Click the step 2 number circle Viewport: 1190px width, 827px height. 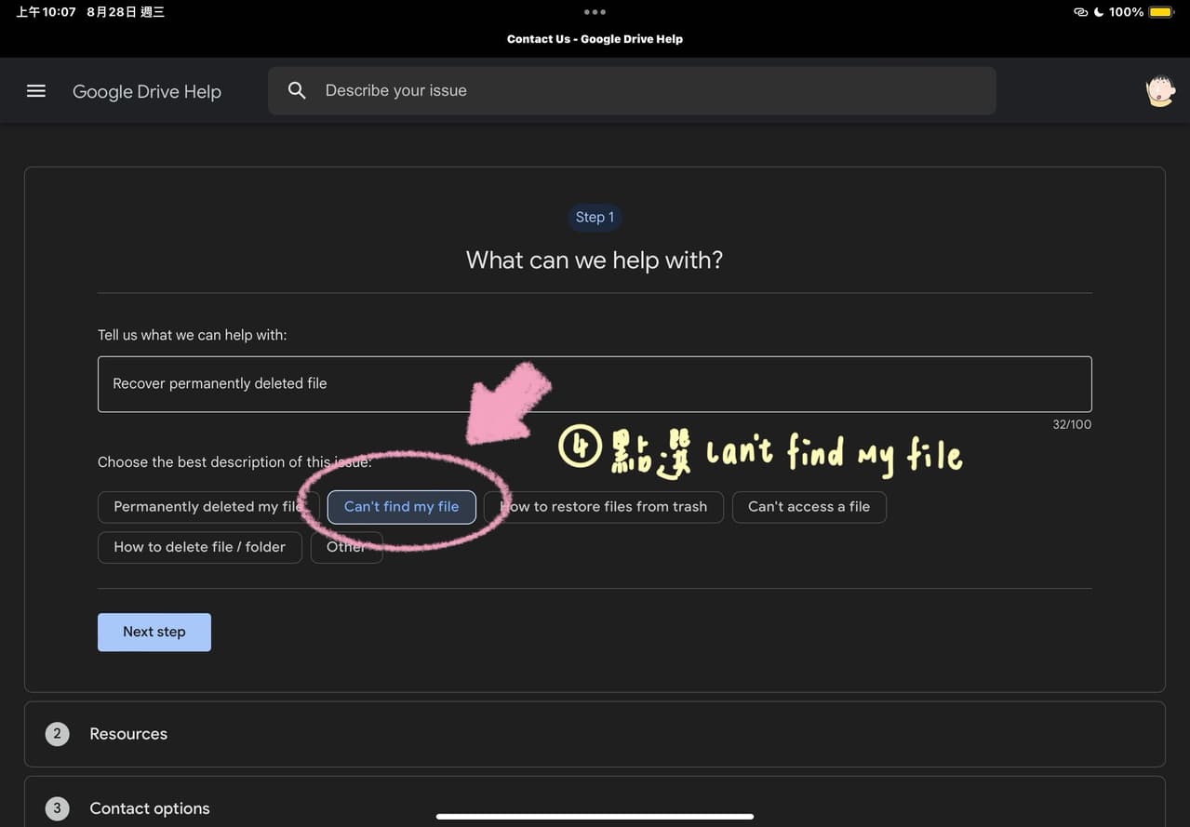57,734
